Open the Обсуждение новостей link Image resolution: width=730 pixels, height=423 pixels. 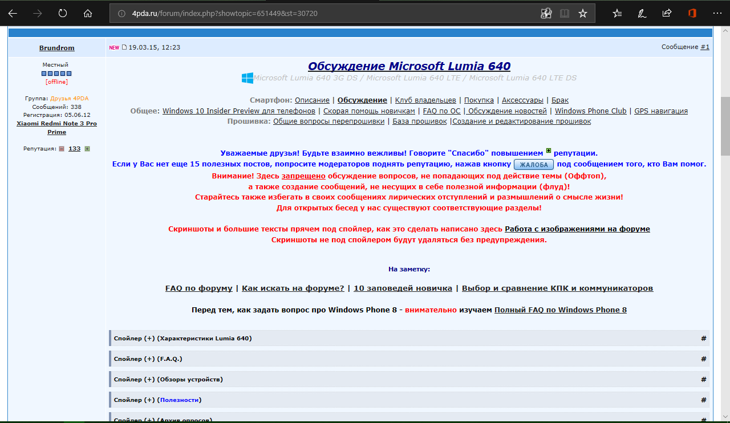(x=507, y=111)
